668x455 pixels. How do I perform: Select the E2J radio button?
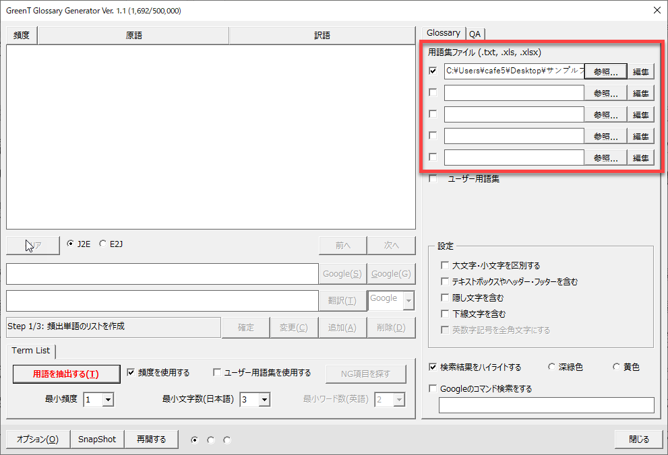point(103,244)
